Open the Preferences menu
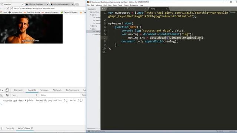This screenshot has width=237, height=133. (x=134, y=5)
